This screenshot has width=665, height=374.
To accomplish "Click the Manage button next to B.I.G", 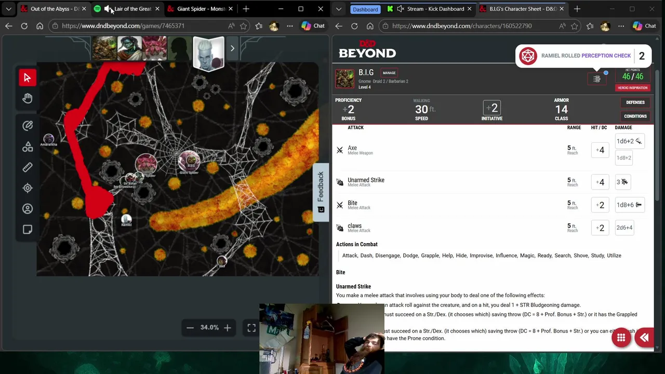I will (389, 73).
